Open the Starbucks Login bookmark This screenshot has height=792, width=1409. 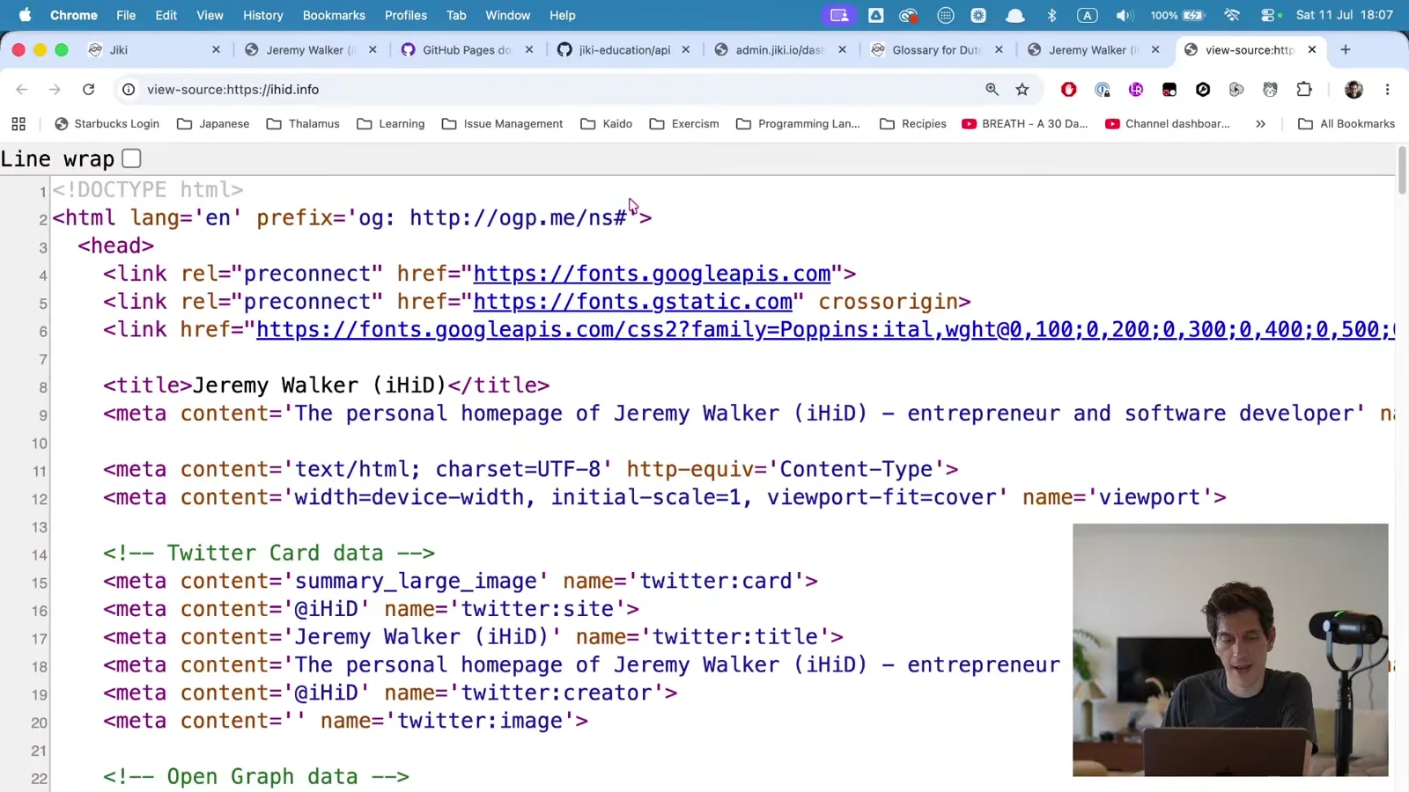click(107, 124)
